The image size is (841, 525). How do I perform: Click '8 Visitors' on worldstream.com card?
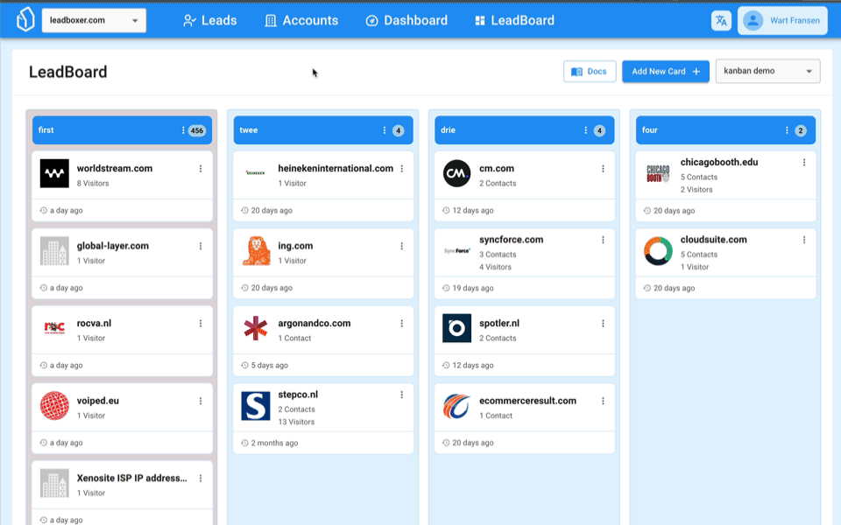[93, 183]
